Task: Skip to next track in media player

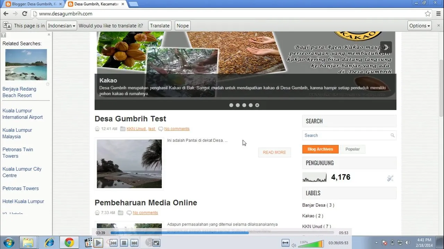Action: 134,243
